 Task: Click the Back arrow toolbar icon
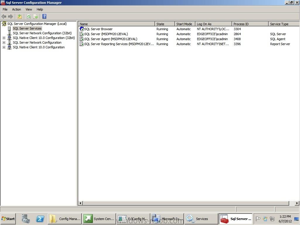pyautogui.click(x=4, y=17)
